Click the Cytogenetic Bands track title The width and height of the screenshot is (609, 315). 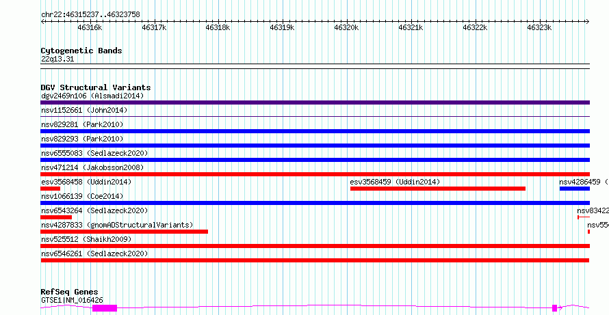tap(81, 51)
